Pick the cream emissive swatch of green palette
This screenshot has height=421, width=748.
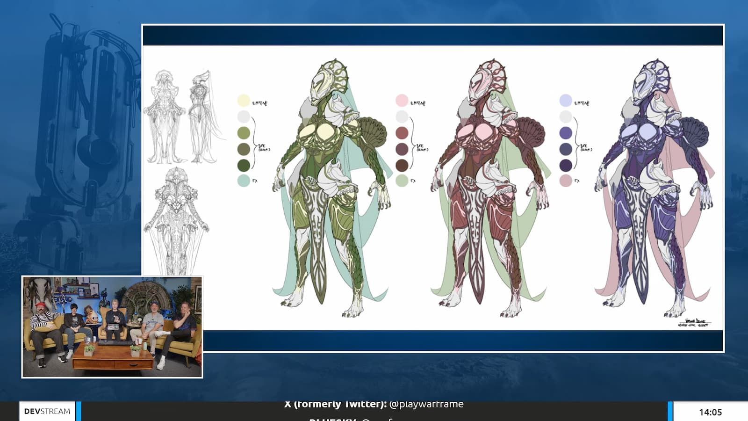click(244, 101)
